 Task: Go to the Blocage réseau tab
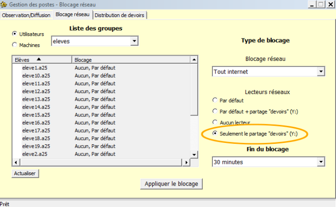[73, 15]
